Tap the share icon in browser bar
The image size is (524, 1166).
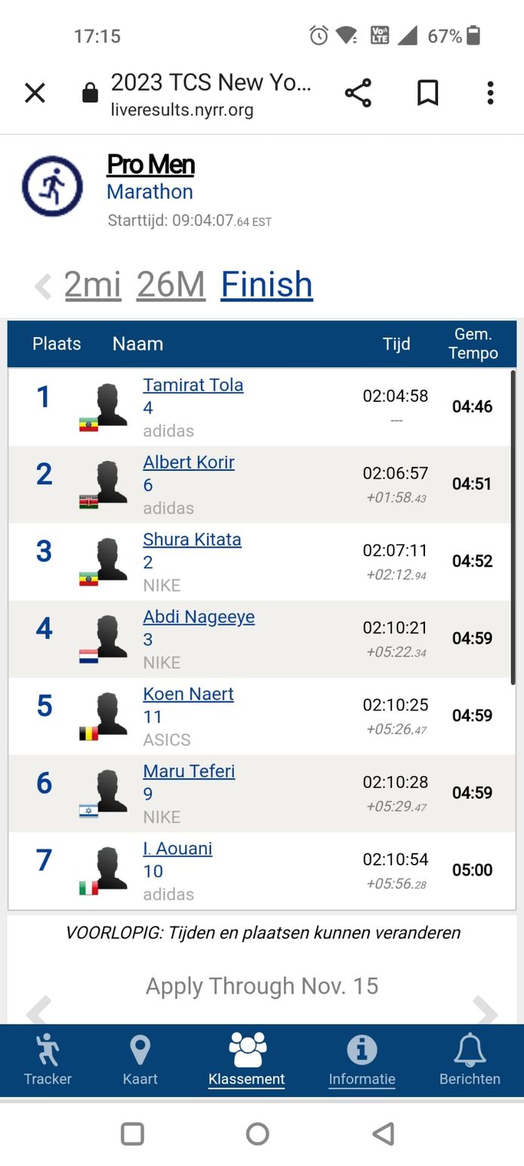pyautogui.click(x=358, y=93)
